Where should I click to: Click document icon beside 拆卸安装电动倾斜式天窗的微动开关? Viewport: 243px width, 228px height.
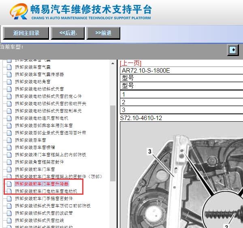tap(9, 103)
